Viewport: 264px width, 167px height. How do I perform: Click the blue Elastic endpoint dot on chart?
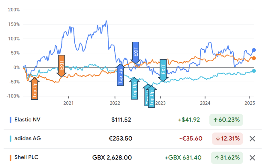(x=254, y=50)
